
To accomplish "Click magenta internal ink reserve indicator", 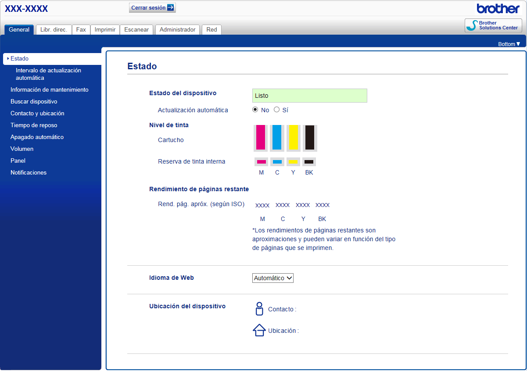I will [262, 162].
